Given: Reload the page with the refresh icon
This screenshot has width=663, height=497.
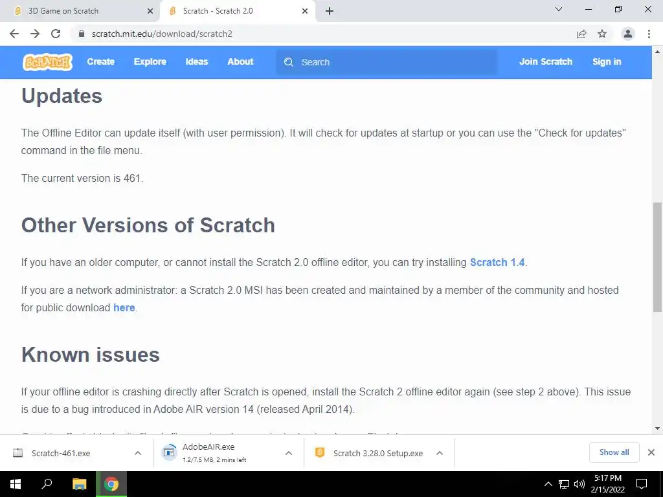Looking at the screenshot, I should click(56, 34).
